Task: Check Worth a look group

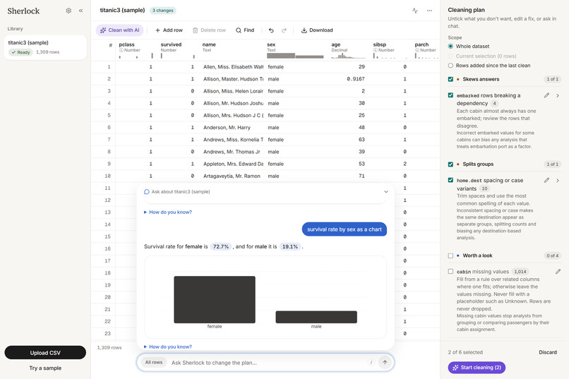Action: coord(450,255)
